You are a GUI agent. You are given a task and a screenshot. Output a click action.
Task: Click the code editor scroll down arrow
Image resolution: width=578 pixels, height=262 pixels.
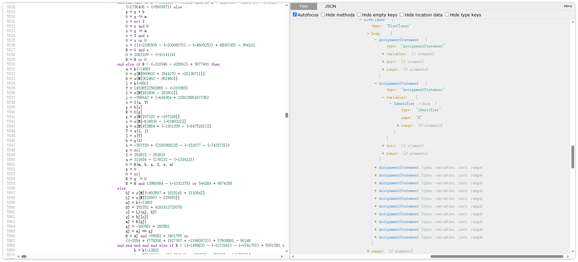(287, 251)
